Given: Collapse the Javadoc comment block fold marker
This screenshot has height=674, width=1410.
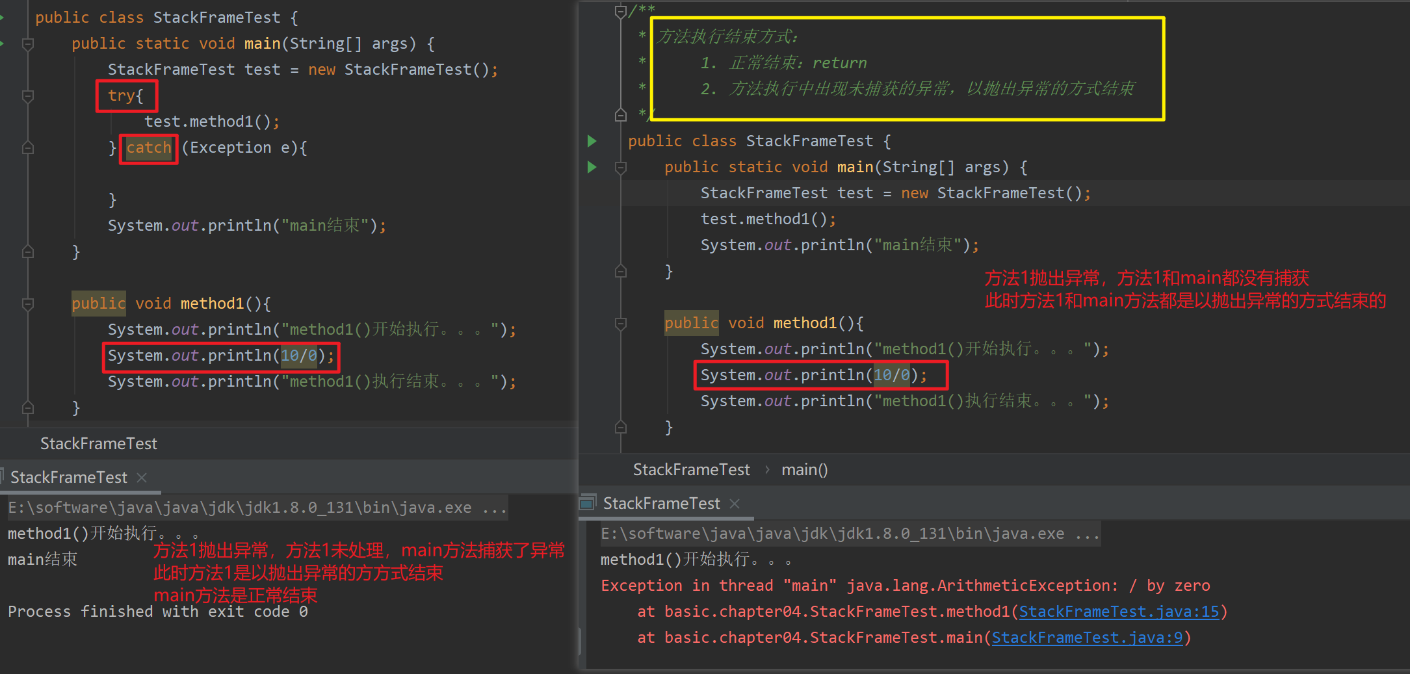Looking at the screenshot, I should pyautogui.click(x=620, y=11).
